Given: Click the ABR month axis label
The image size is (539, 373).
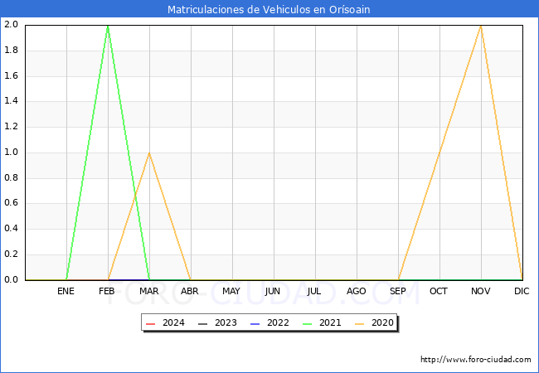Looking at the screenshot, I should 190,291.
